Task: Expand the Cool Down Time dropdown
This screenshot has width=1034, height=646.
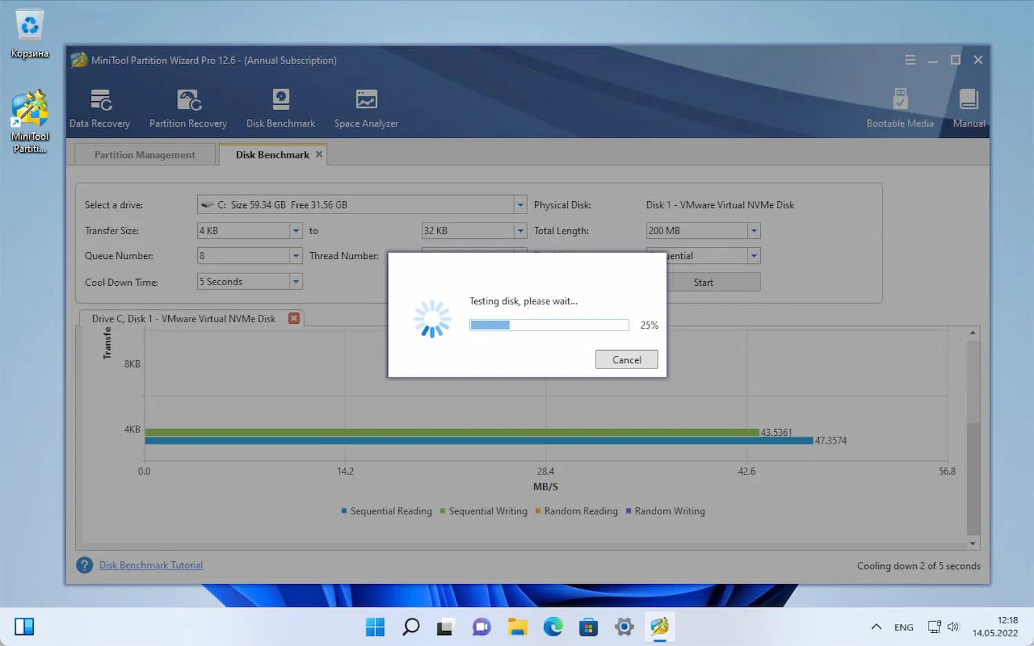Action: click(x=296, y=282)
